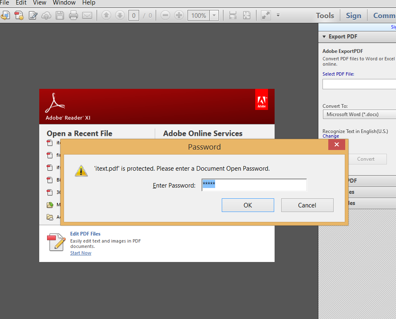
Task: Switch to the Tools pane tab
Action: pyautogui.click(x=325, y=16)
